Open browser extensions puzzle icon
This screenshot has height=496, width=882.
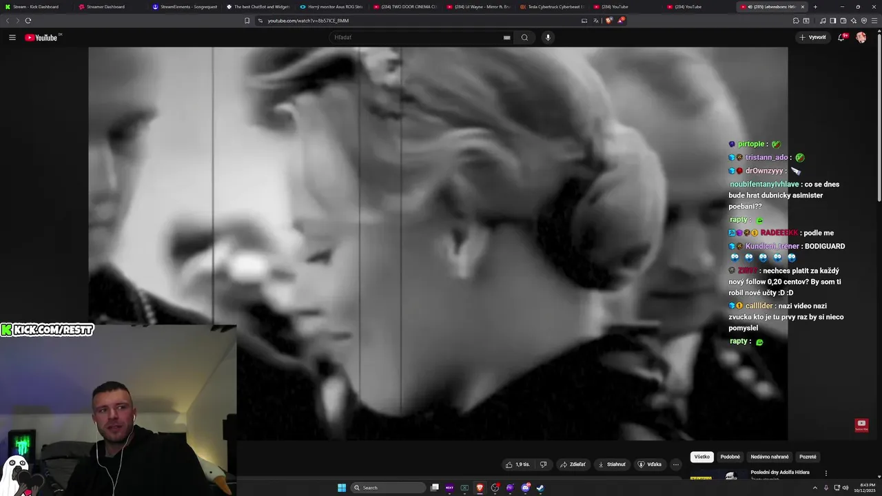[x=796, y=21]
